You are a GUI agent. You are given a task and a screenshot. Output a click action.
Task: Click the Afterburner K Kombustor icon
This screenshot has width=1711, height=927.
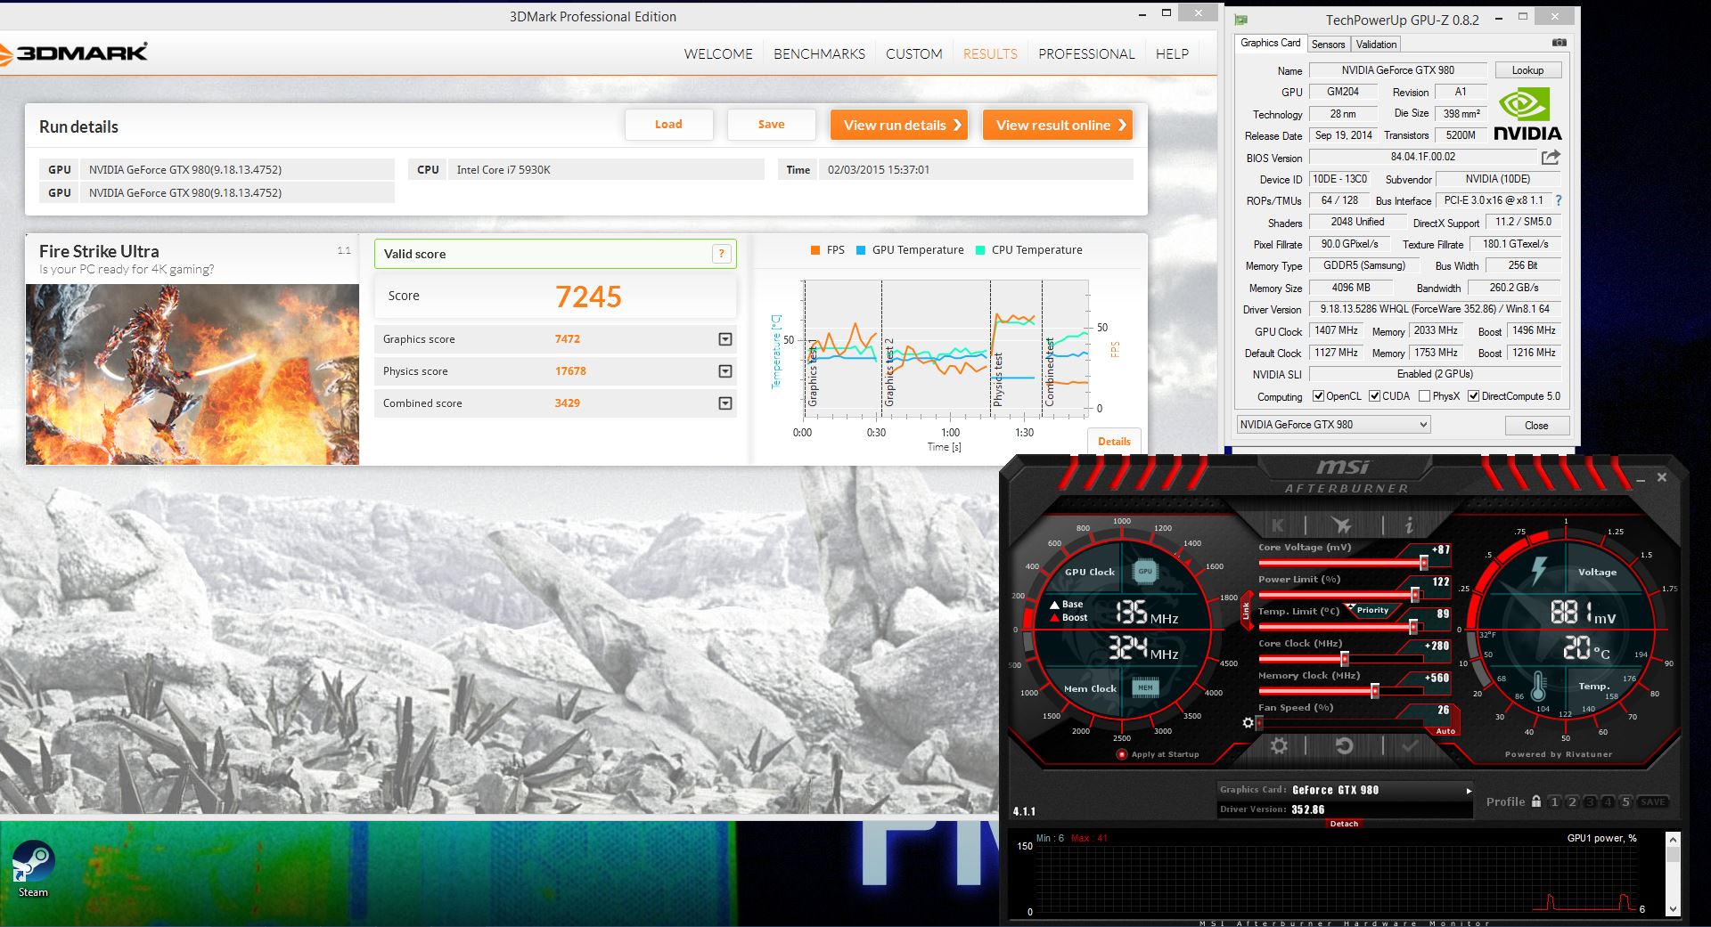[1278, 524]
